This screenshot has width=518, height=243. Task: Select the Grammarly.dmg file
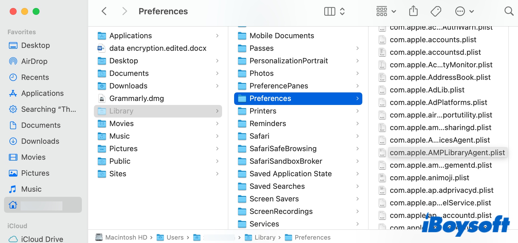click(x=137, y=98)
